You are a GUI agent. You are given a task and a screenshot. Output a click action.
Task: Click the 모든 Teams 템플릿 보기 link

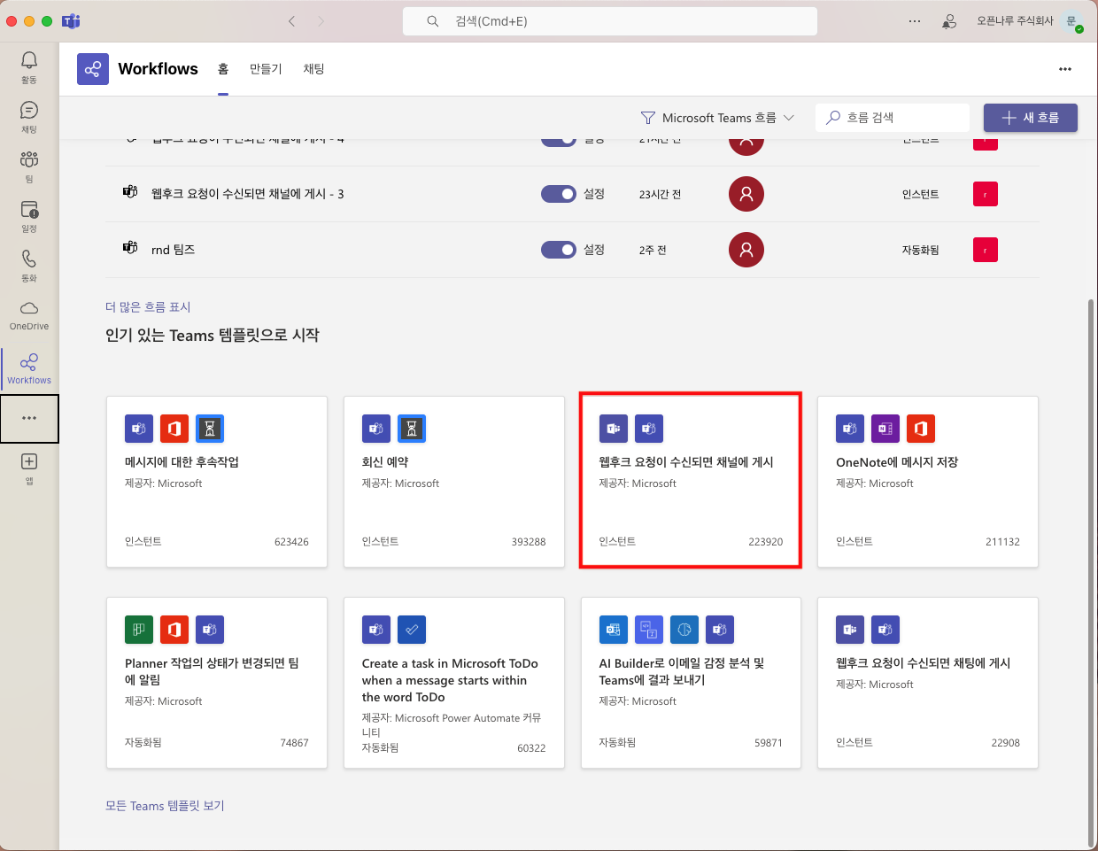click(165, 806)
